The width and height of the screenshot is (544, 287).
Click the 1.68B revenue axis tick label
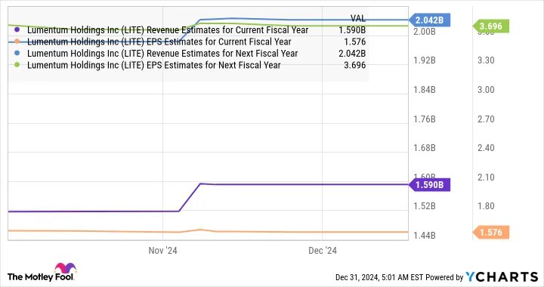[x=425, y=148]
